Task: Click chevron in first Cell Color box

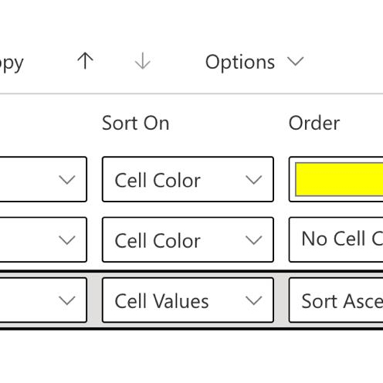Action: pyautogui.click(x=254, y=180)
